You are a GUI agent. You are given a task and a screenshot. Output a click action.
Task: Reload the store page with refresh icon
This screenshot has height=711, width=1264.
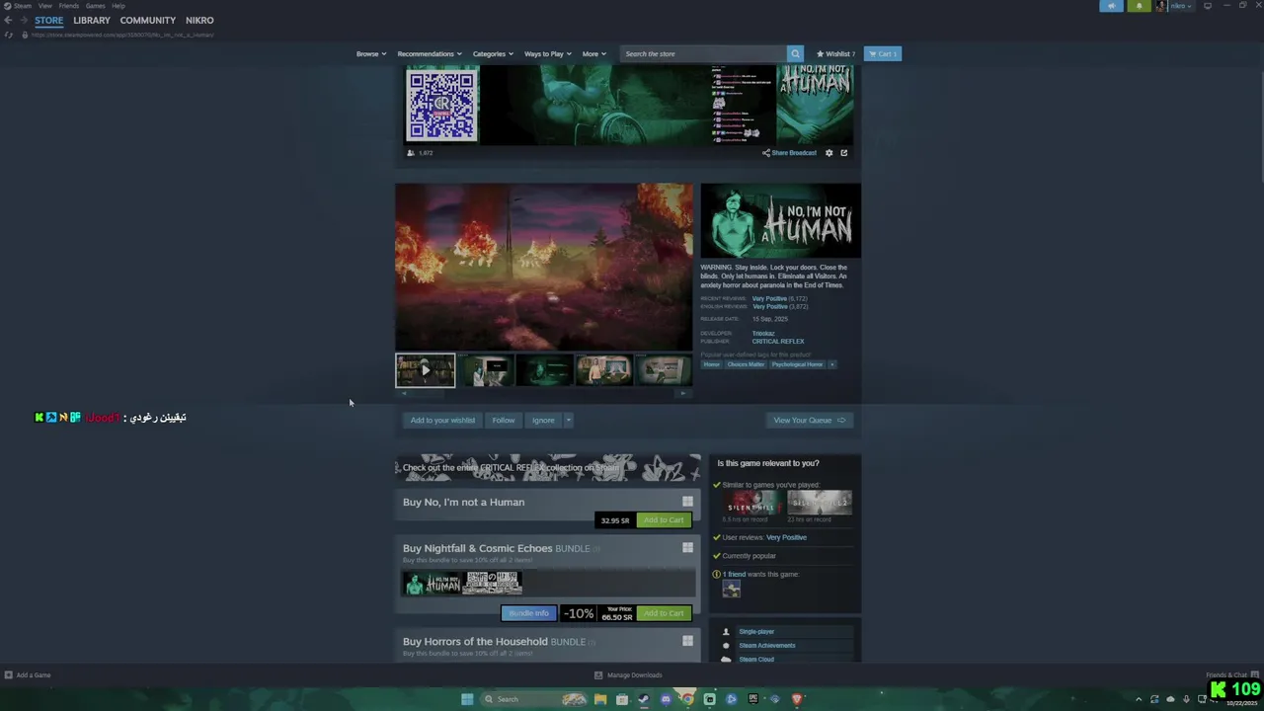(x=9, y=35)
